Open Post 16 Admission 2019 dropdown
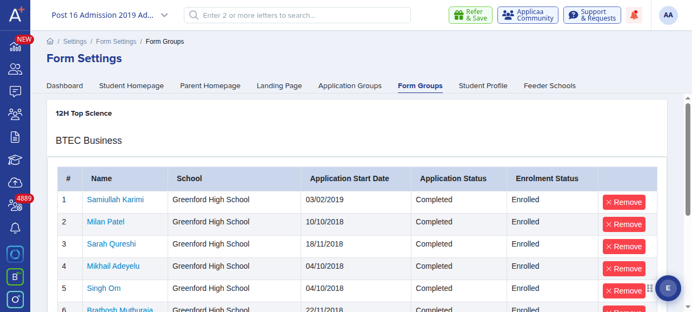The image size is (692, 312). [110, 15]
